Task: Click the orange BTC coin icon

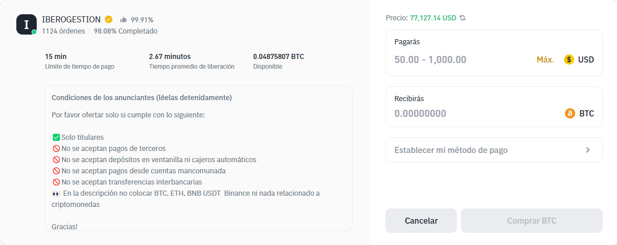Action: pyautogui.click(x=570, y=113)
